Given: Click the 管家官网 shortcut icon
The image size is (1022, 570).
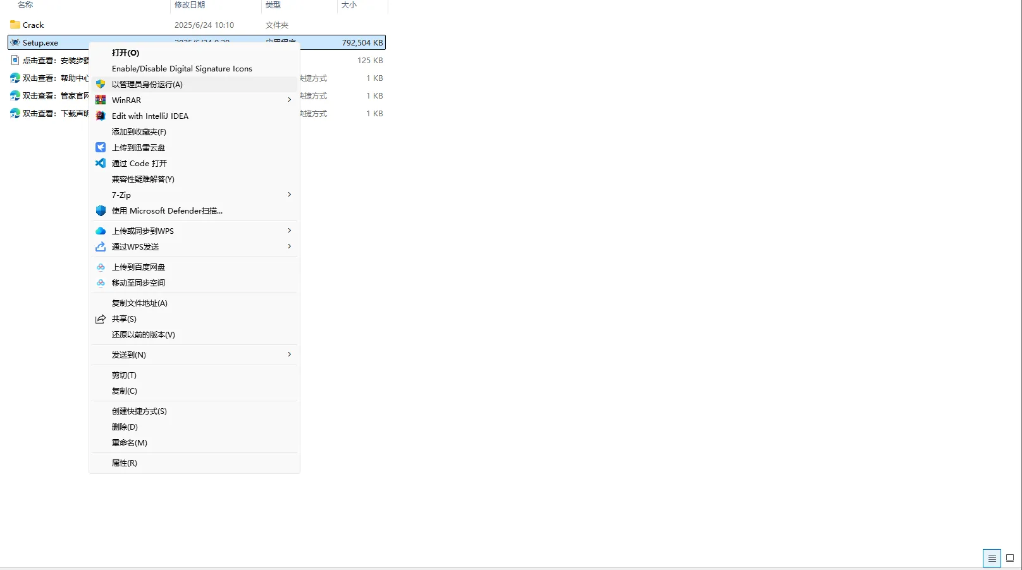Looking at the screenshot, I should (15, 95).
